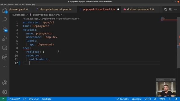Open the Selection menu
This screenshot has height=101, width=180.
pyautogui.click(x=10, y=5)
